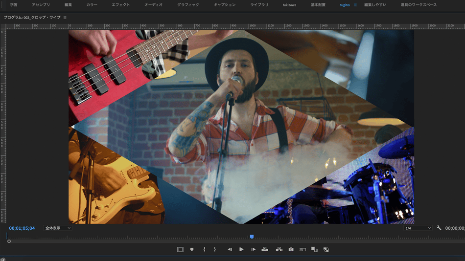
Task: Click the 00;01;05;04 timecode field
Action: 22,228
